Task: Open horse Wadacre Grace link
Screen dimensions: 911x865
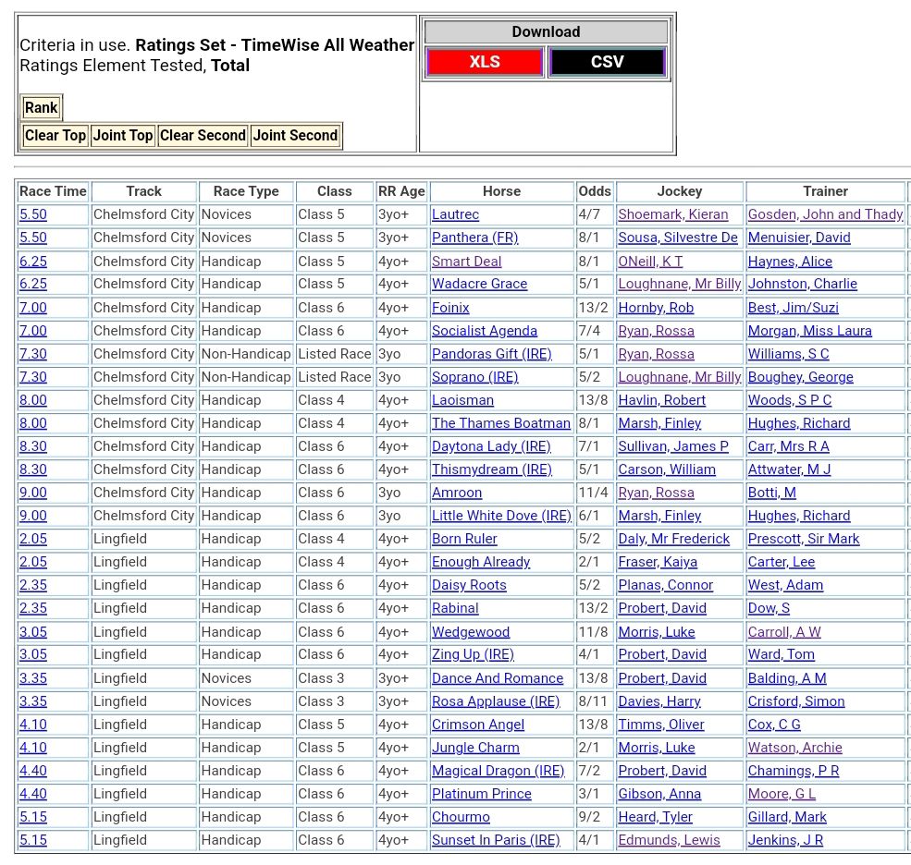Action: [479, 284]
